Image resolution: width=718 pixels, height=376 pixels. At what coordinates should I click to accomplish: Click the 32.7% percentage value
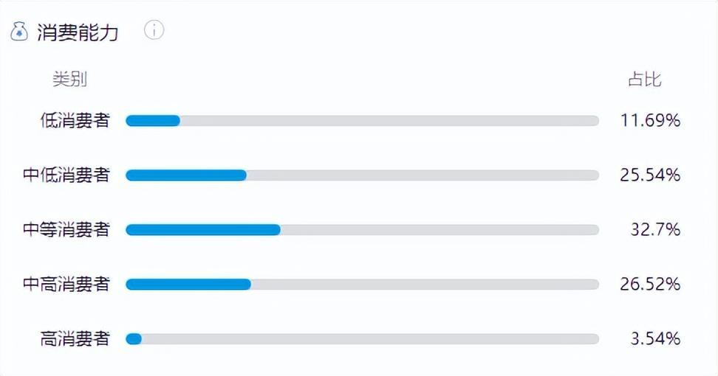(655, 229)
